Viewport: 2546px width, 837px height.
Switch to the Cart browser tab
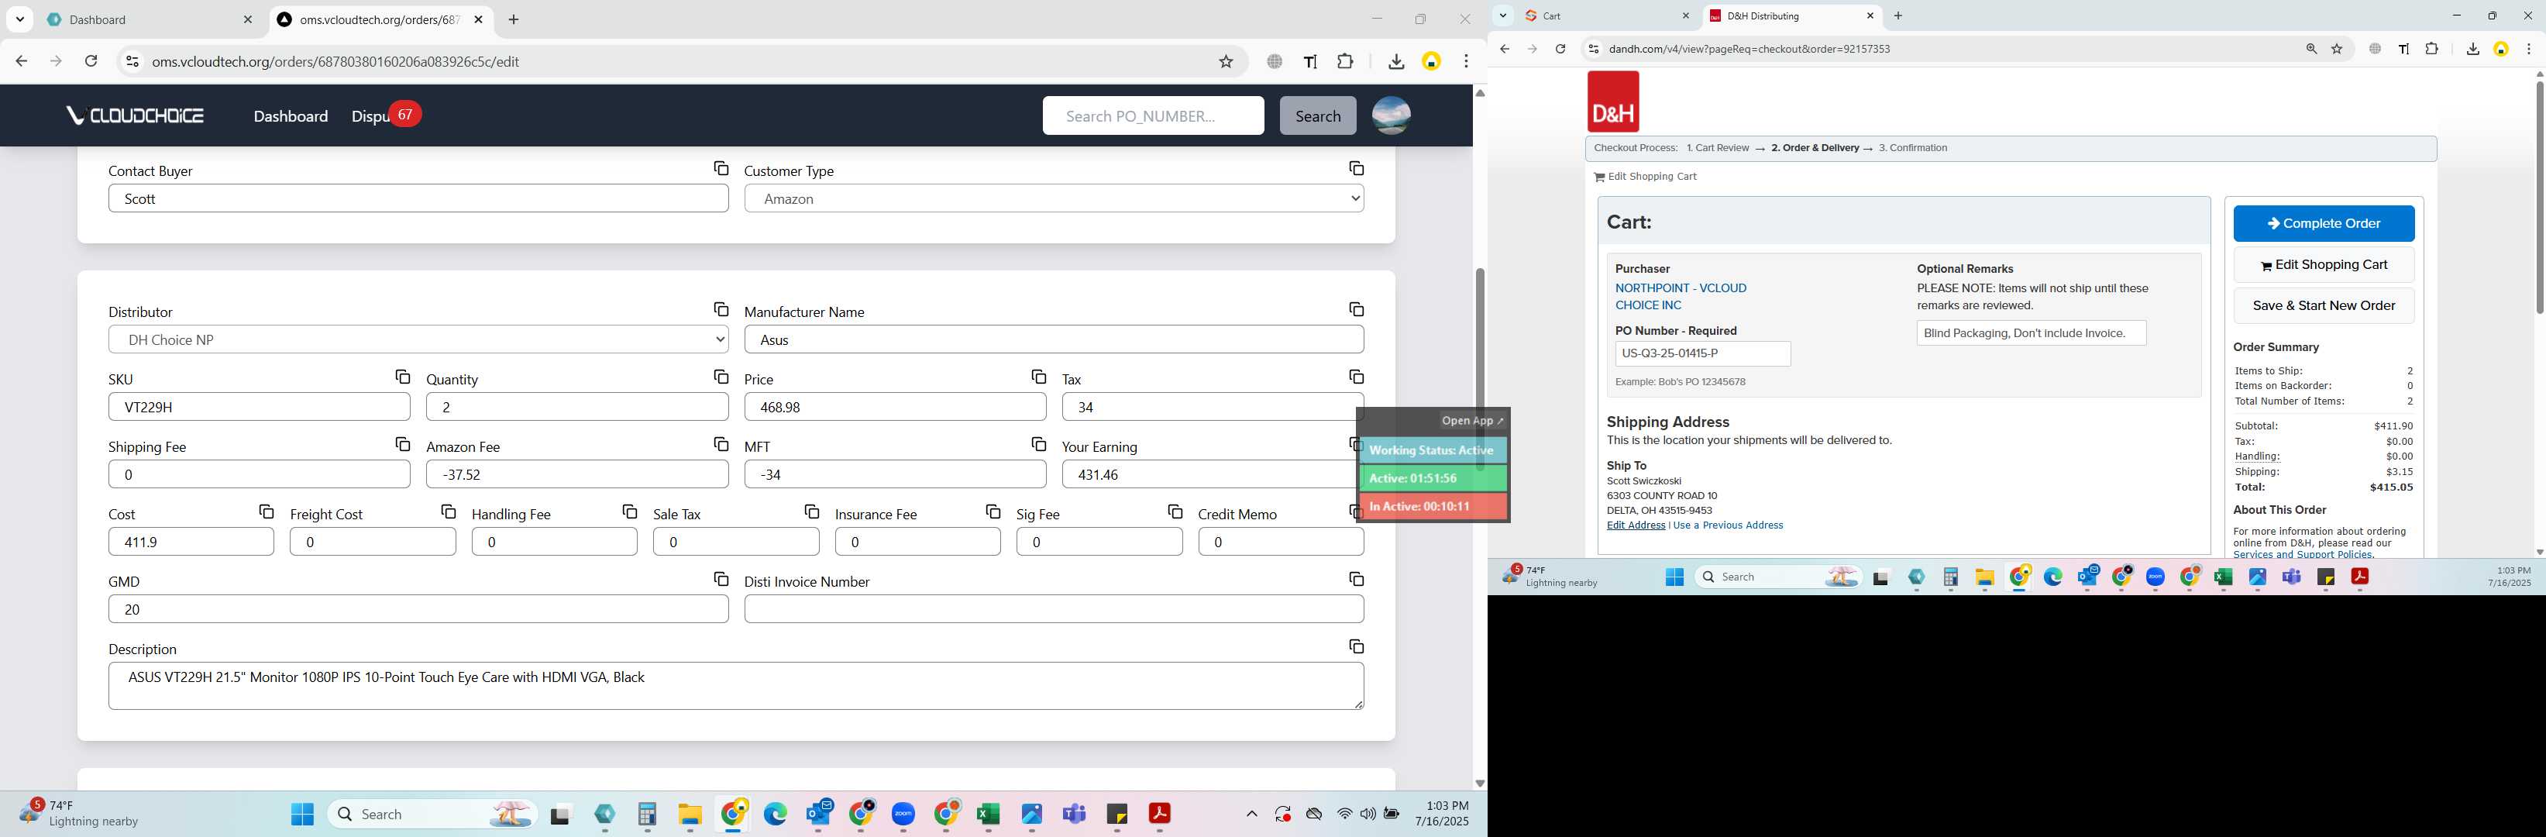(1607, 15)
